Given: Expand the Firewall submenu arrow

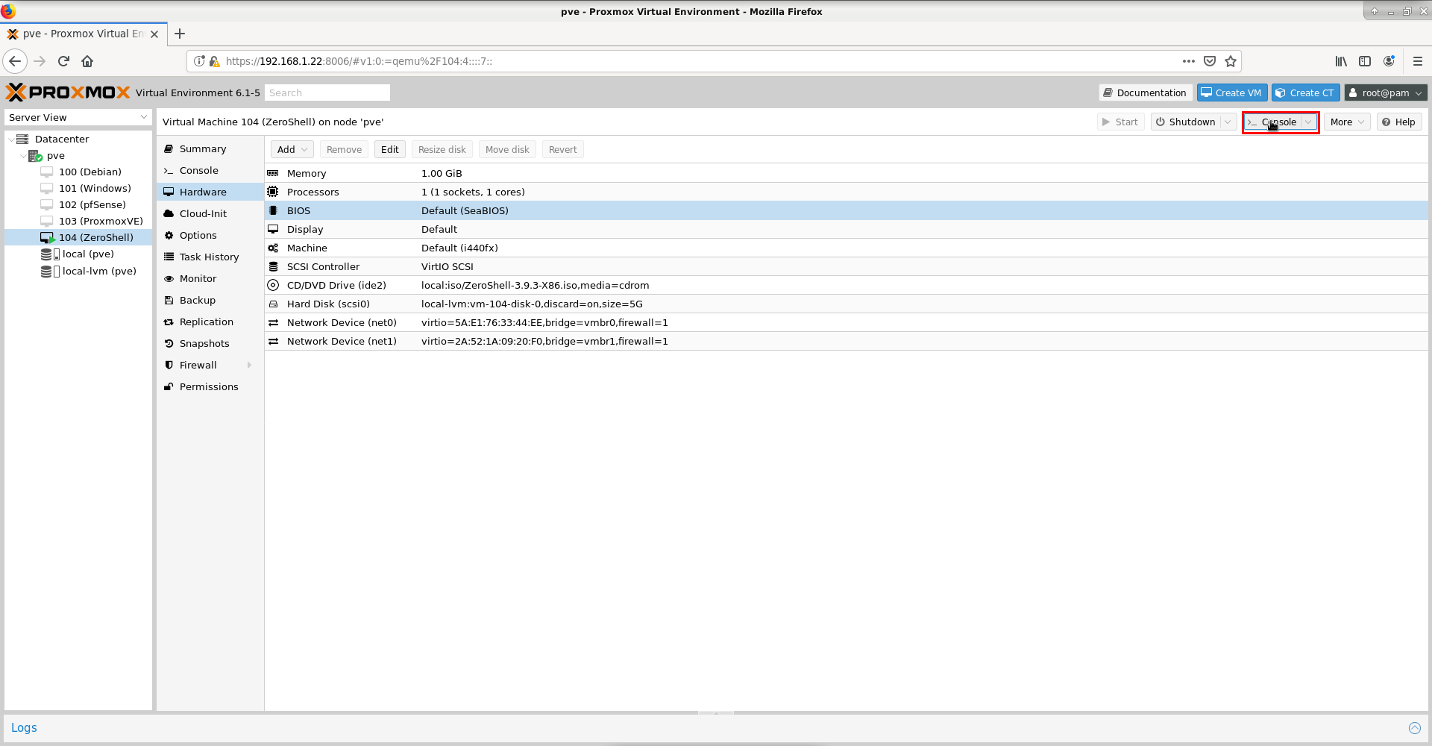Looking at the screenshot, I should click(249, 365).
